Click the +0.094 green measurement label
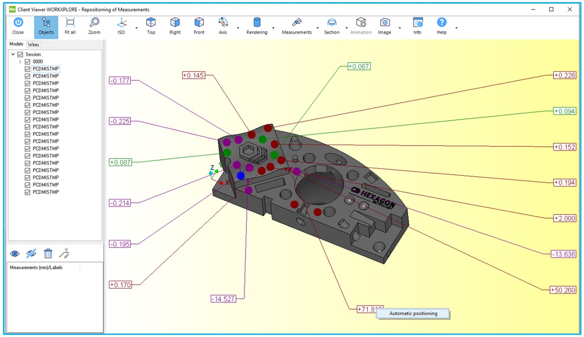The height and width of the screenshot is (337, 584). point(565,111)
